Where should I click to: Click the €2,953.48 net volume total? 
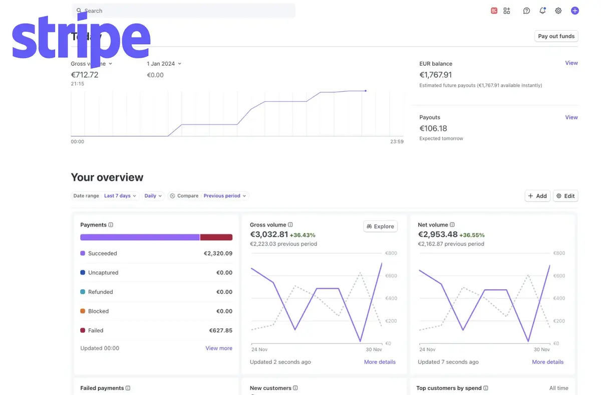pyautogui.click(x=437, y=235)
